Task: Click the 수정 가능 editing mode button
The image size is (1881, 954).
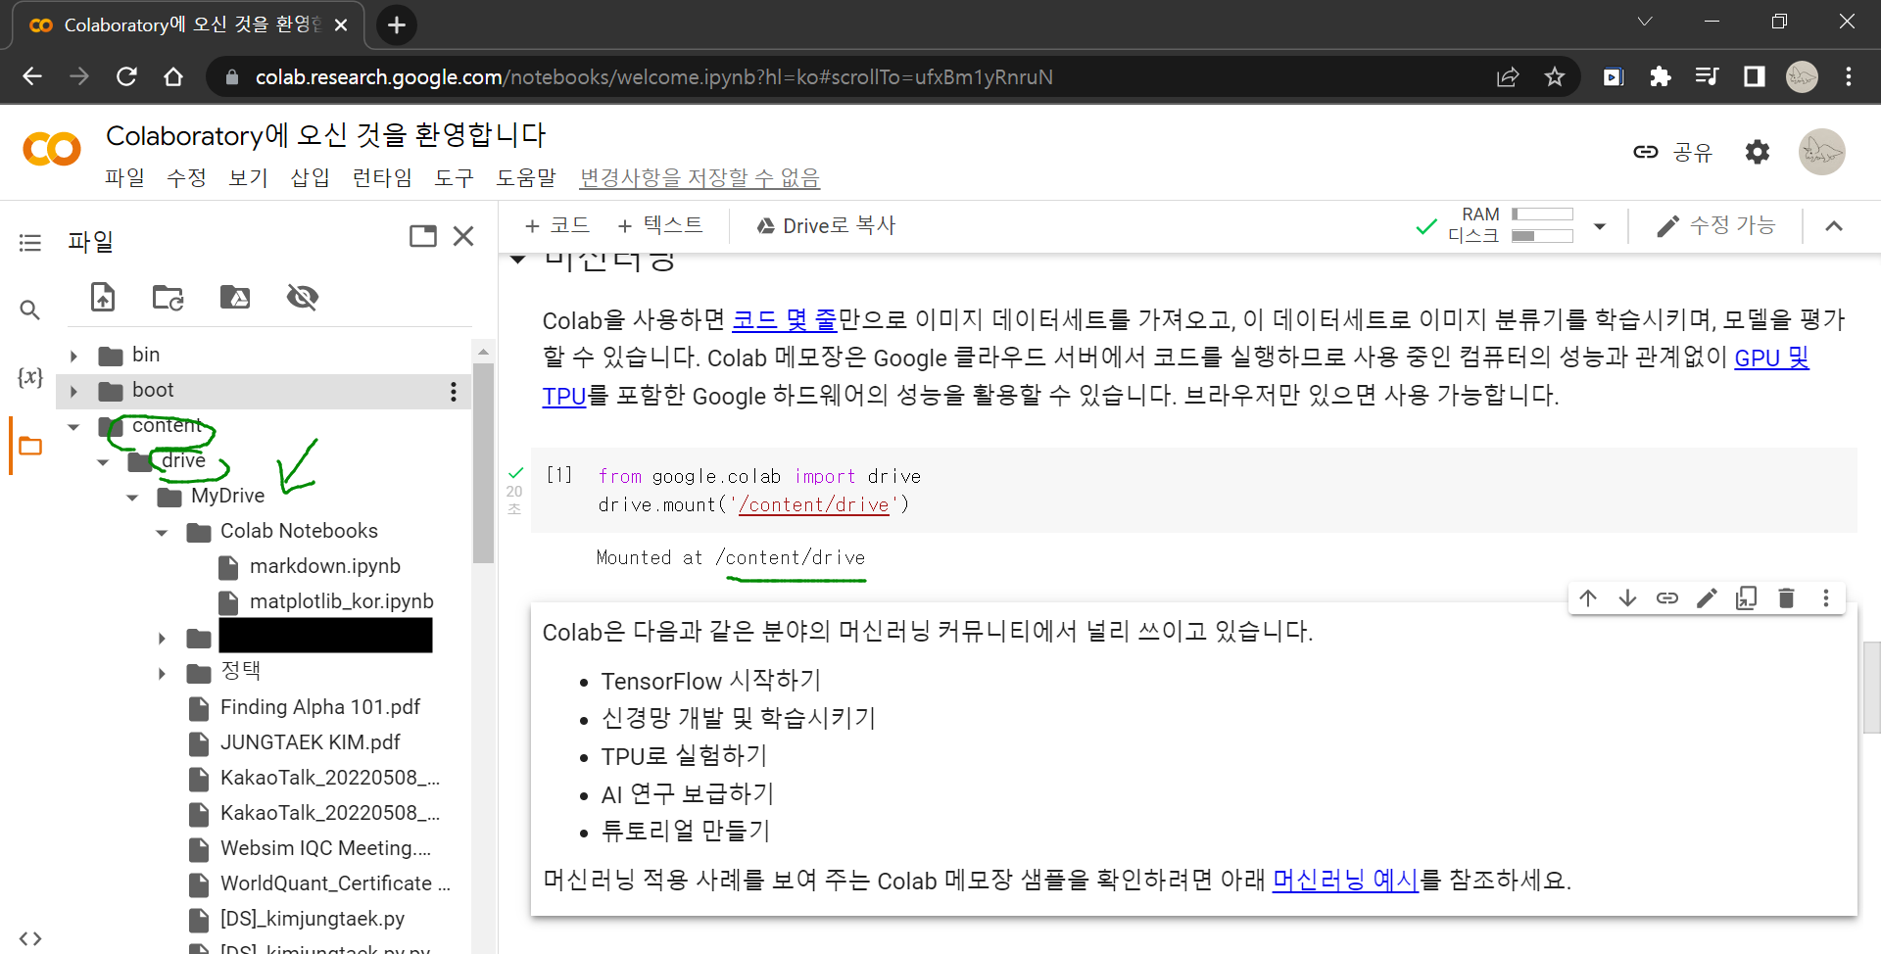Action: (1715, 226)
